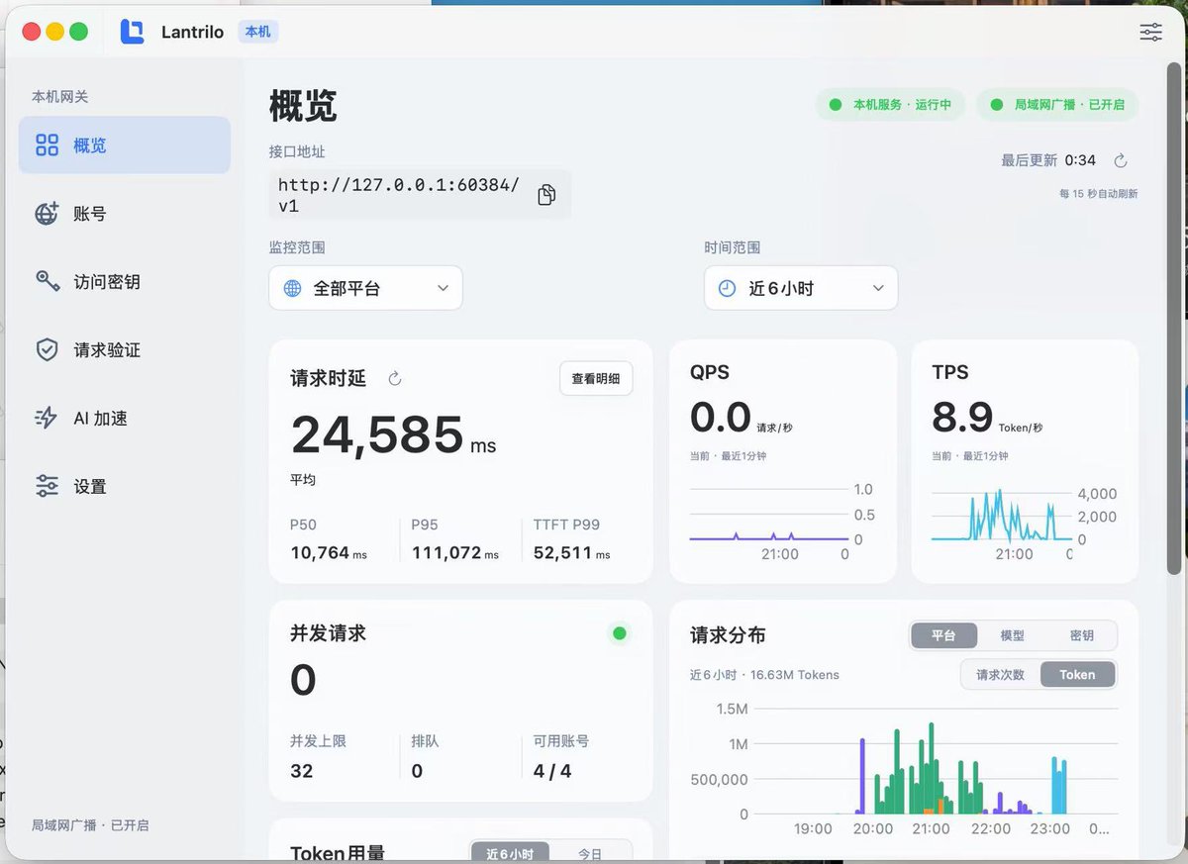Select 近6小时 in the Token用量 card
This screenshot has width=1188, height=864.
coord(510,853)
